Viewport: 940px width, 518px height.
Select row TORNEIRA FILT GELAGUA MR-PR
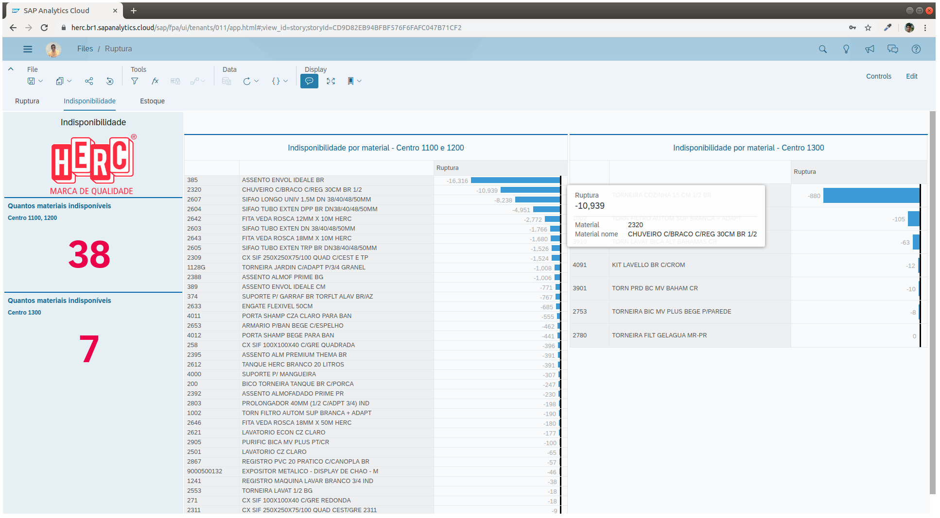click(x=748, y=335)
